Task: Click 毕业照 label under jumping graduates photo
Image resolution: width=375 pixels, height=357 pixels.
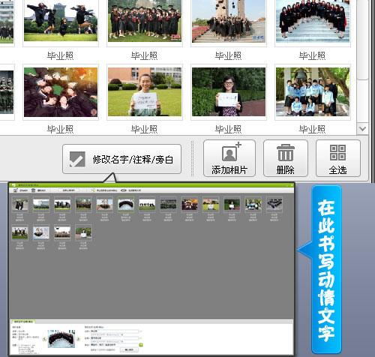Action: [60, 55]
